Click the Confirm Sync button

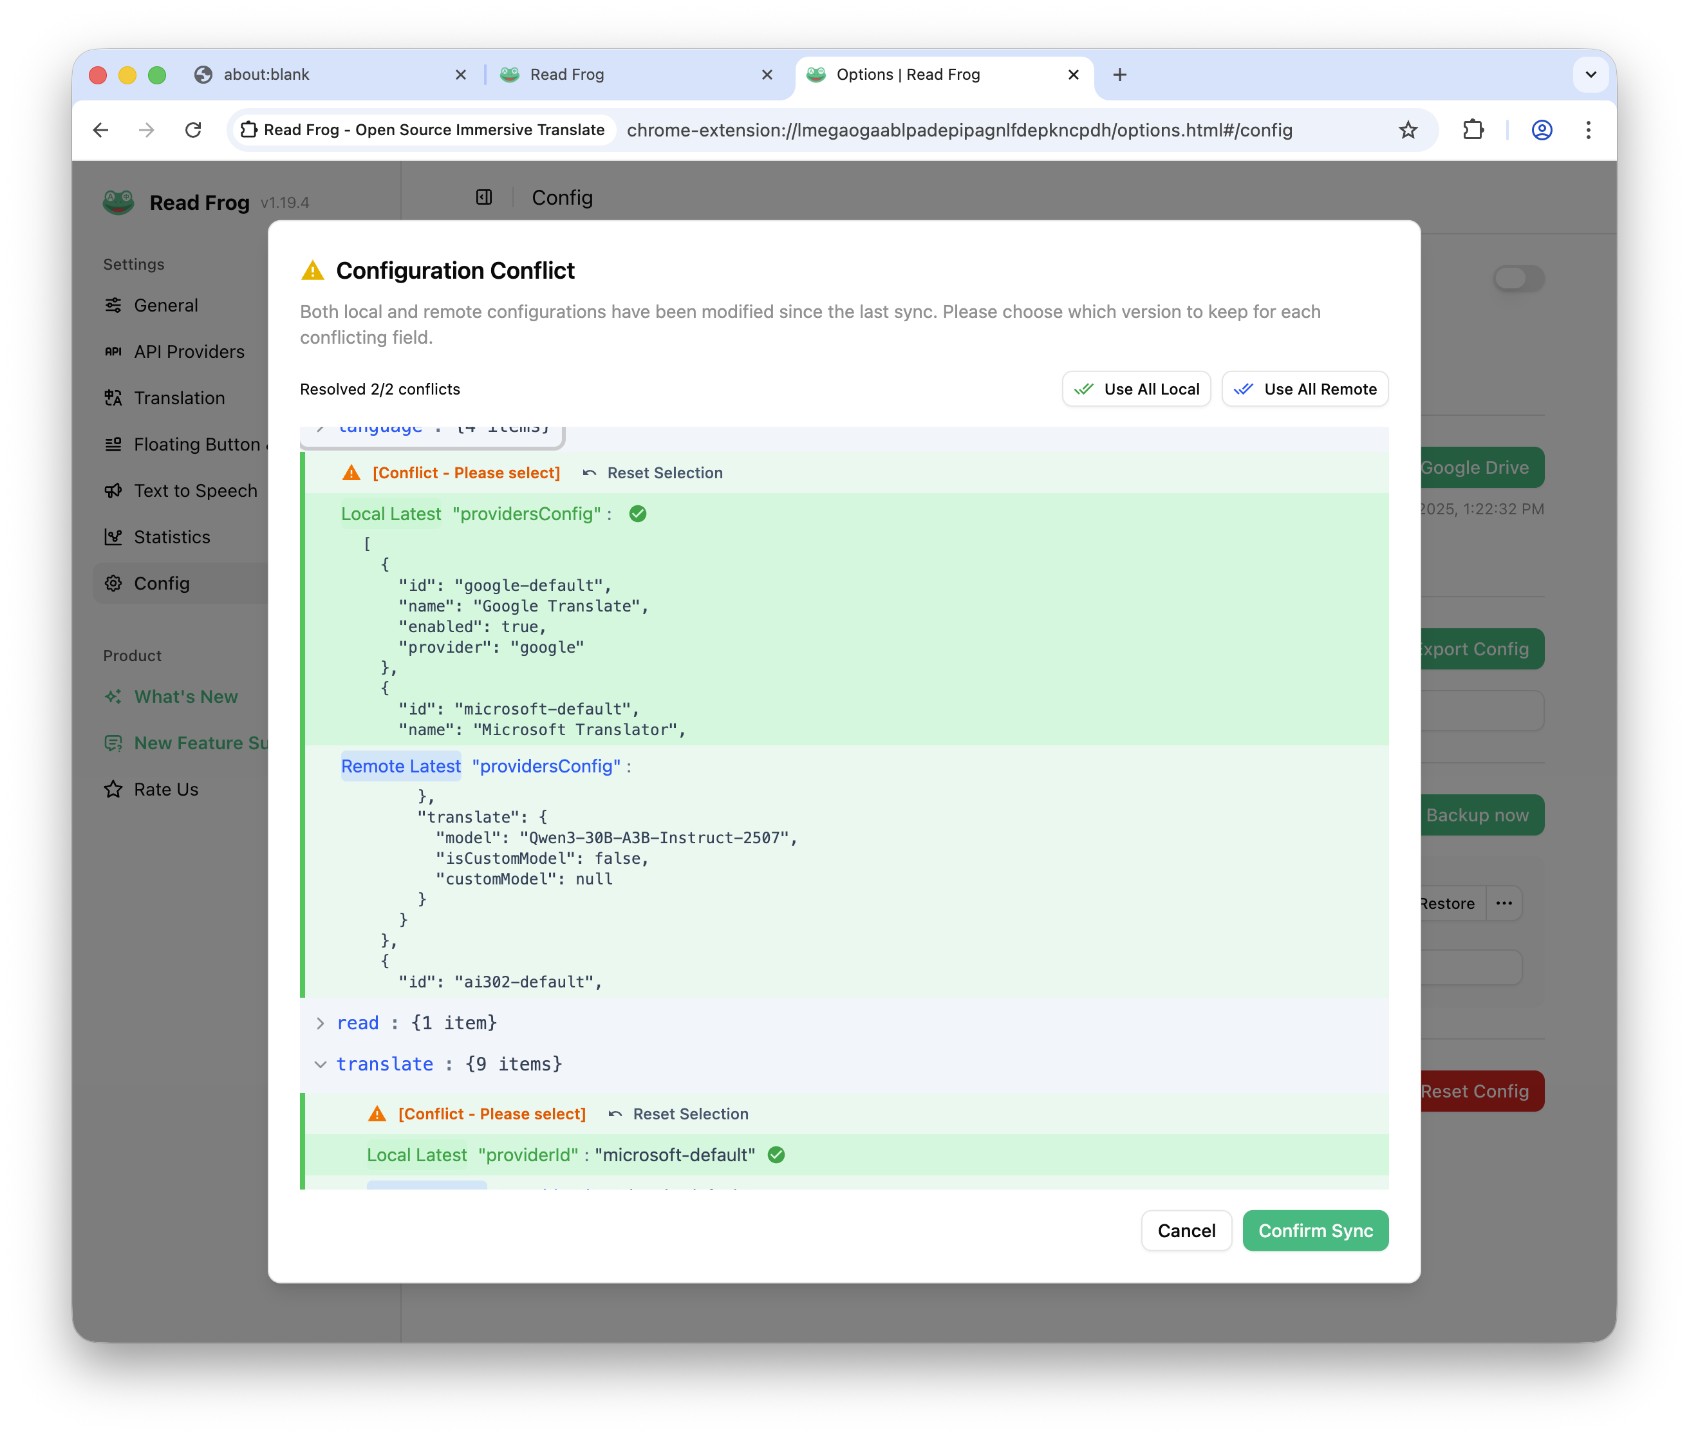[1315, 1230]
